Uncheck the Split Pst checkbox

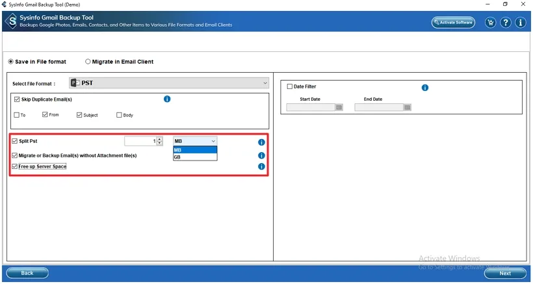point(15,141)
